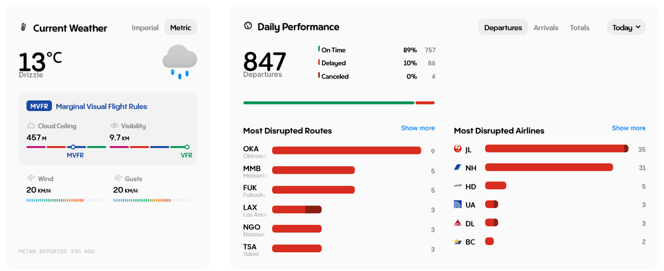Viewport: 664px width, 271px height.
Task: Open the Today period dropdown
Action: 626,28
